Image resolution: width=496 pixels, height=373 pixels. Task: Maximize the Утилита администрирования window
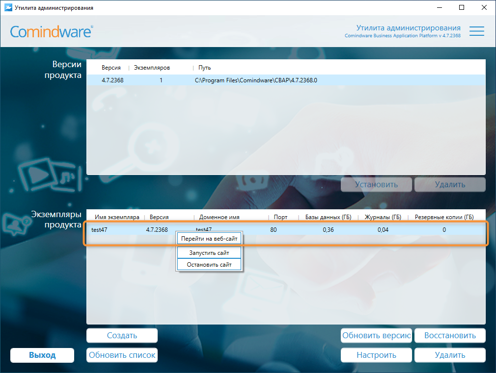[462, 7]
